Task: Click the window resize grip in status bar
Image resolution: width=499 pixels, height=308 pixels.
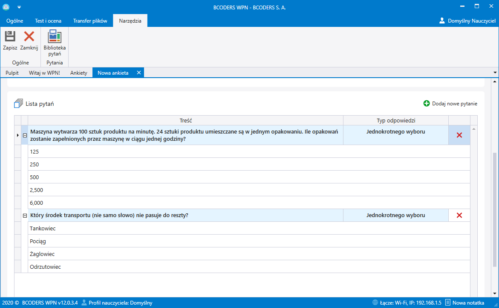Action: pos(496,305)
